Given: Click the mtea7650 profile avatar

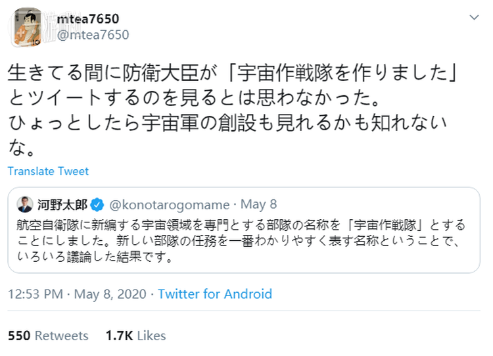Looking at the screenshot, I should pyautogui.click(x=26, y=27).
